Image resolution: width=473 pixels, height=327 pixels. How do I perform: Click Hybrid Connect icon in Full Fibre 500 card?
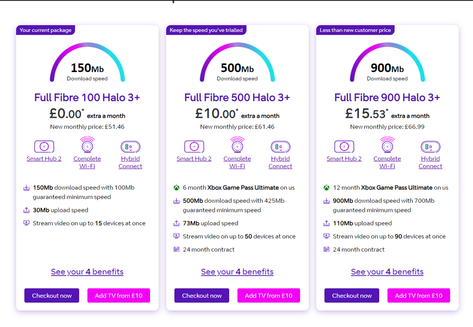[280, 147]
